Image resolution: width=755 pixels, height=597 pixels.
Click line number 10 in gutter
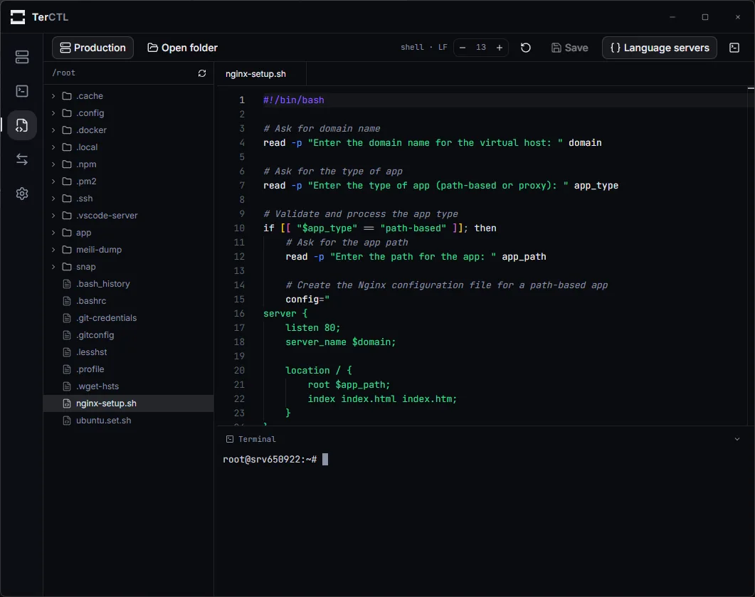pyautogui.click(x=239, y=228)
